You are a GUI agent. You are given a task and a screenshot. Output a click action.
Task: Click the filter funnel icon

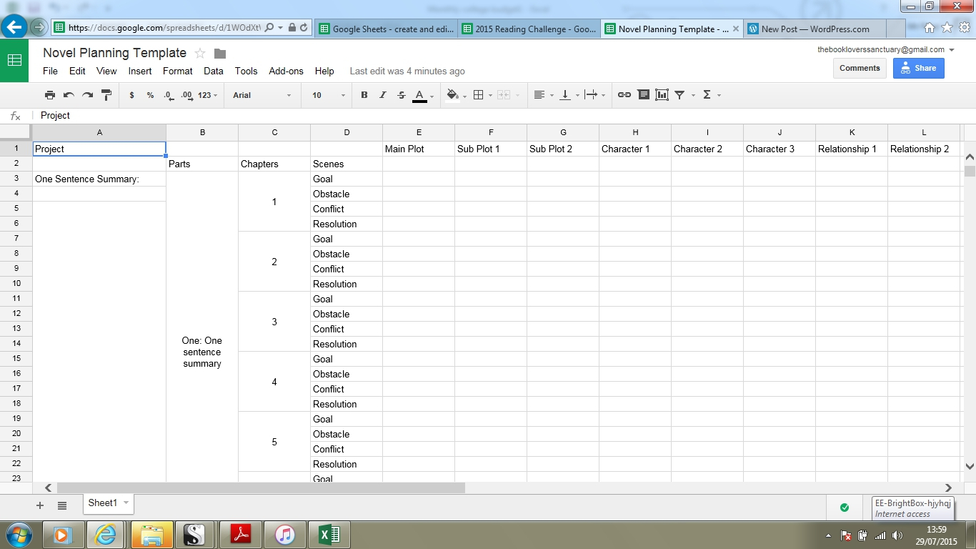point(680,95)
